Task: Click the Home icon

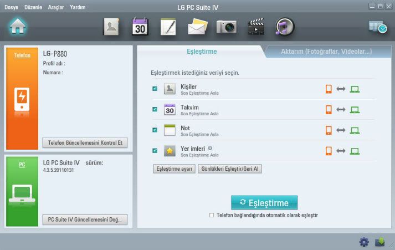Action: point(18,25)
